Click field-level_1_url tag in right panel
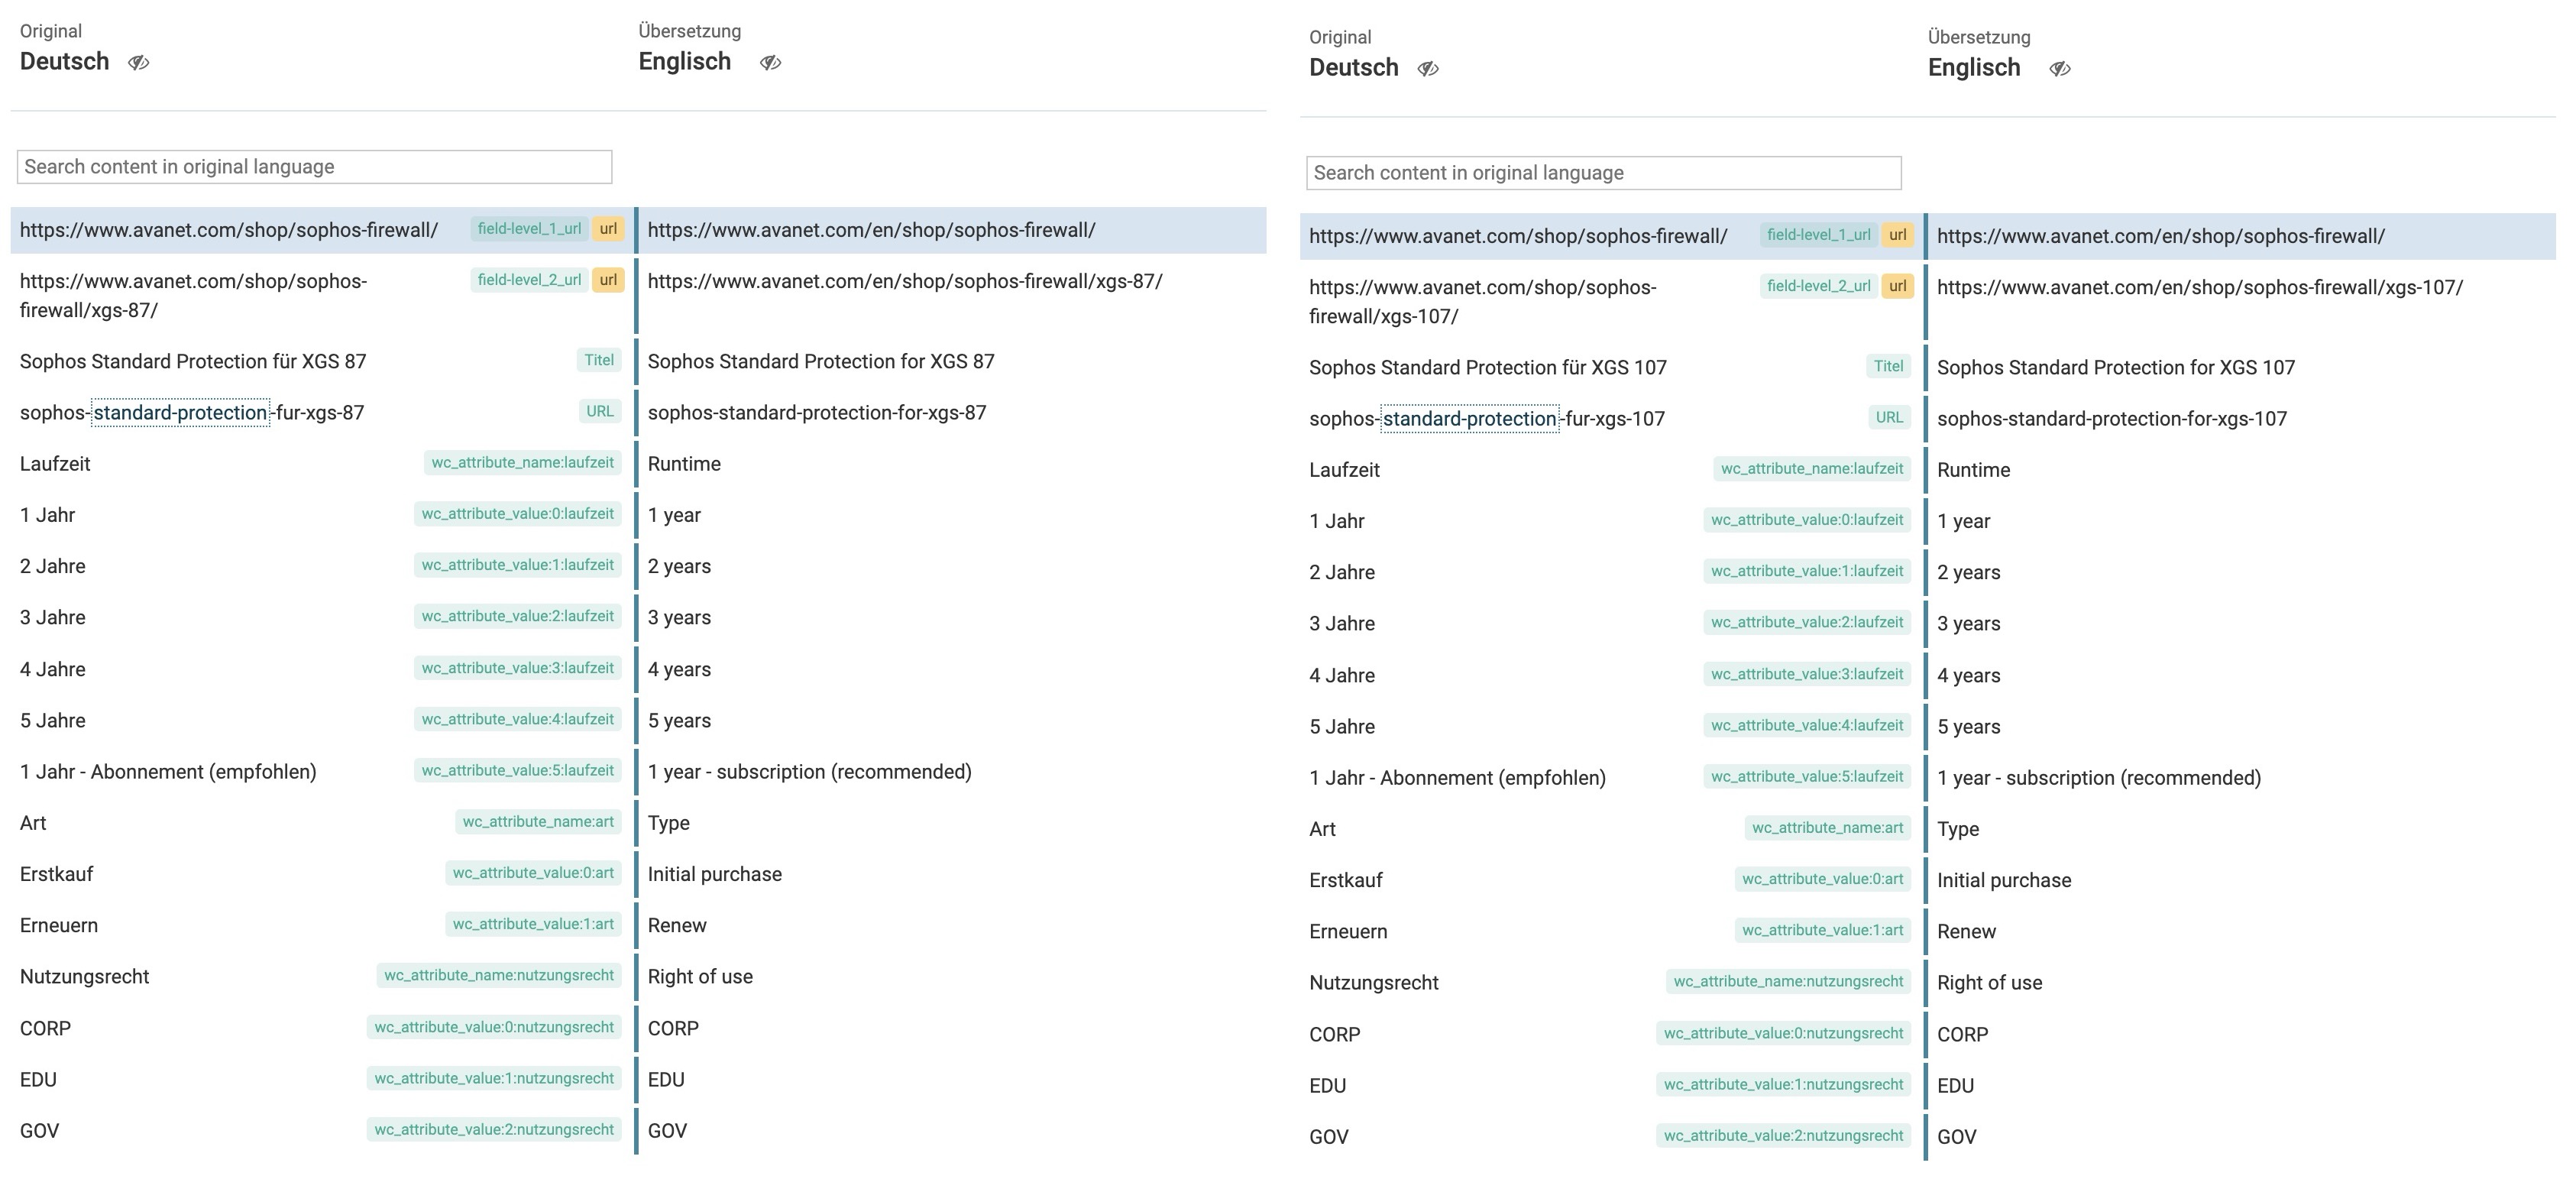The image size is (2576, 1192). pos(1818,235)
